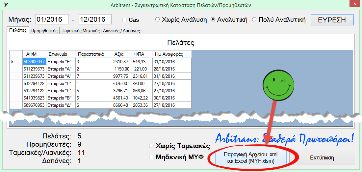Screen dimensions: 362x172
Task: Click the cell Εταιρεία "Δ"
Action: (61, 105)
